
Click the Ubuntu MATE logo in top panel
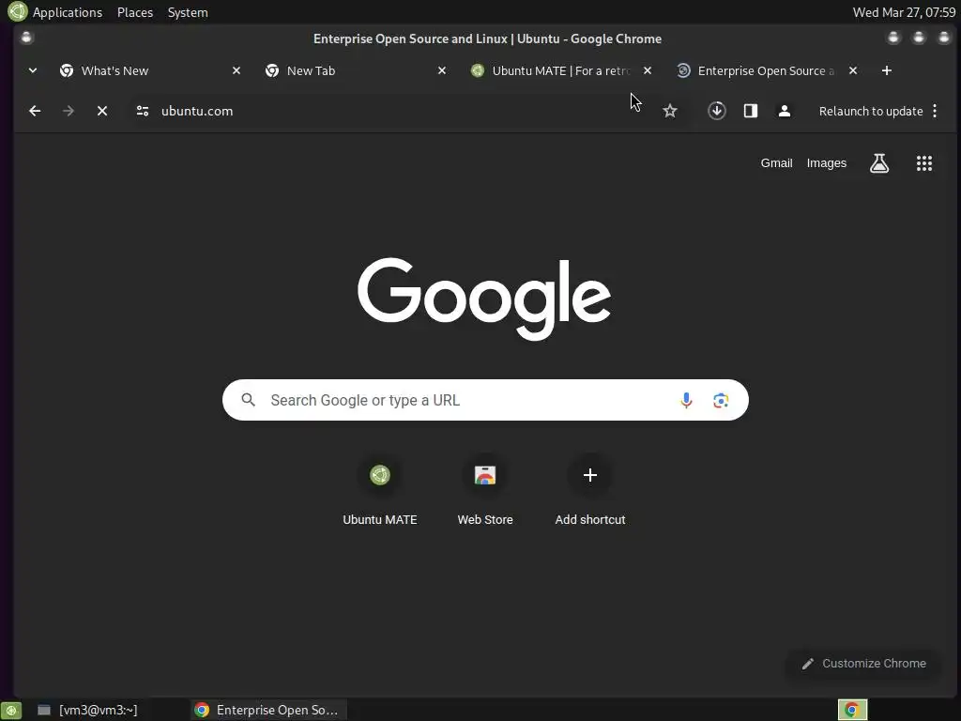point(17,11)
